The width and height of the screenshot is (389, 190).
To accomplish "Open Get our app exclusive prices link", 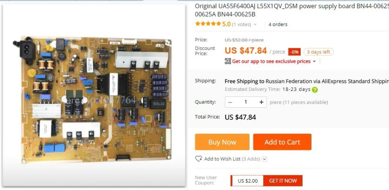I will click(271, 61).
